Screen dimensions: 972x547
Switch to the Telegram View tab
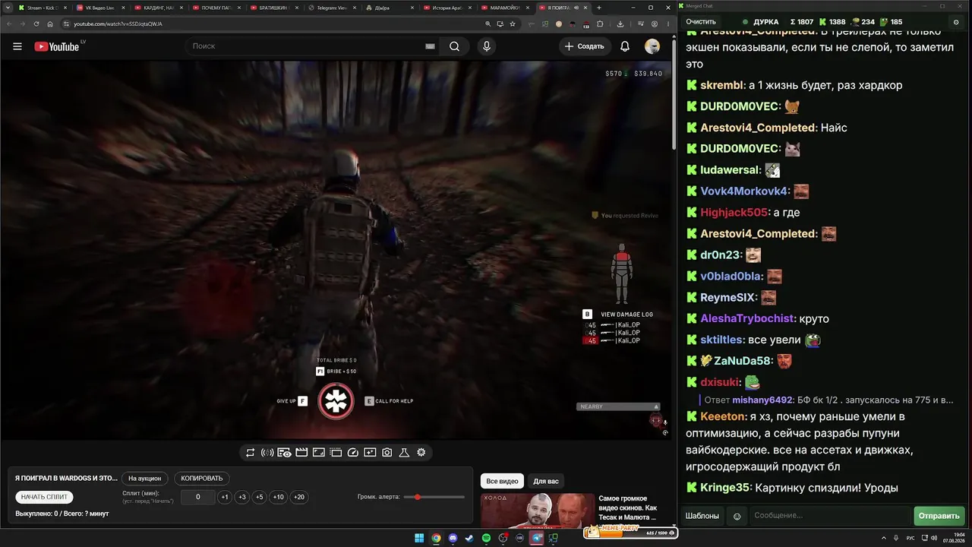[333, 8]
